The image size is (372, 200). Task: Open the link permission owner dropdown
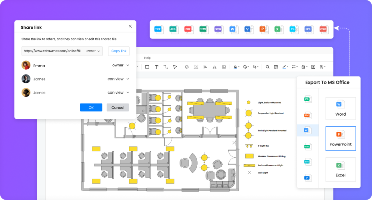pyautogui.click(x=93, y=51)
